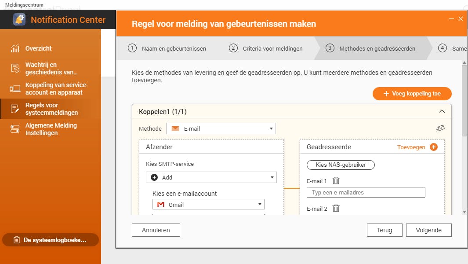Viewport: 468px width, 264px height.
Task: Delete E-mail 2 with trash icon
Action: pos(336,209)
